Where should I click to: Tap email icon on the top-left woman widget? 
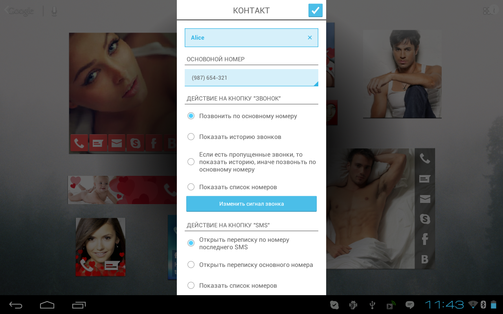point(117,143)
